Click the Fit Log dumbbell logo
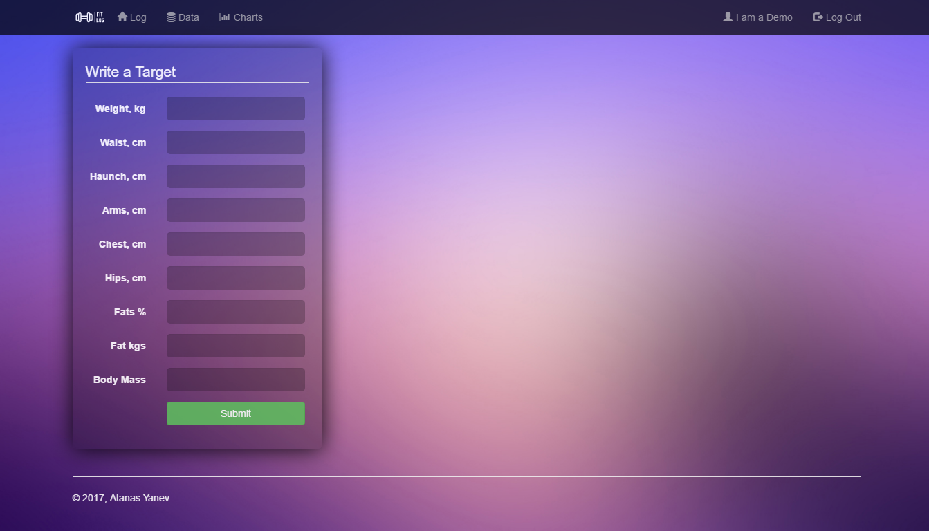This screenshot has width=929, height=531. [x=90, y=17]
